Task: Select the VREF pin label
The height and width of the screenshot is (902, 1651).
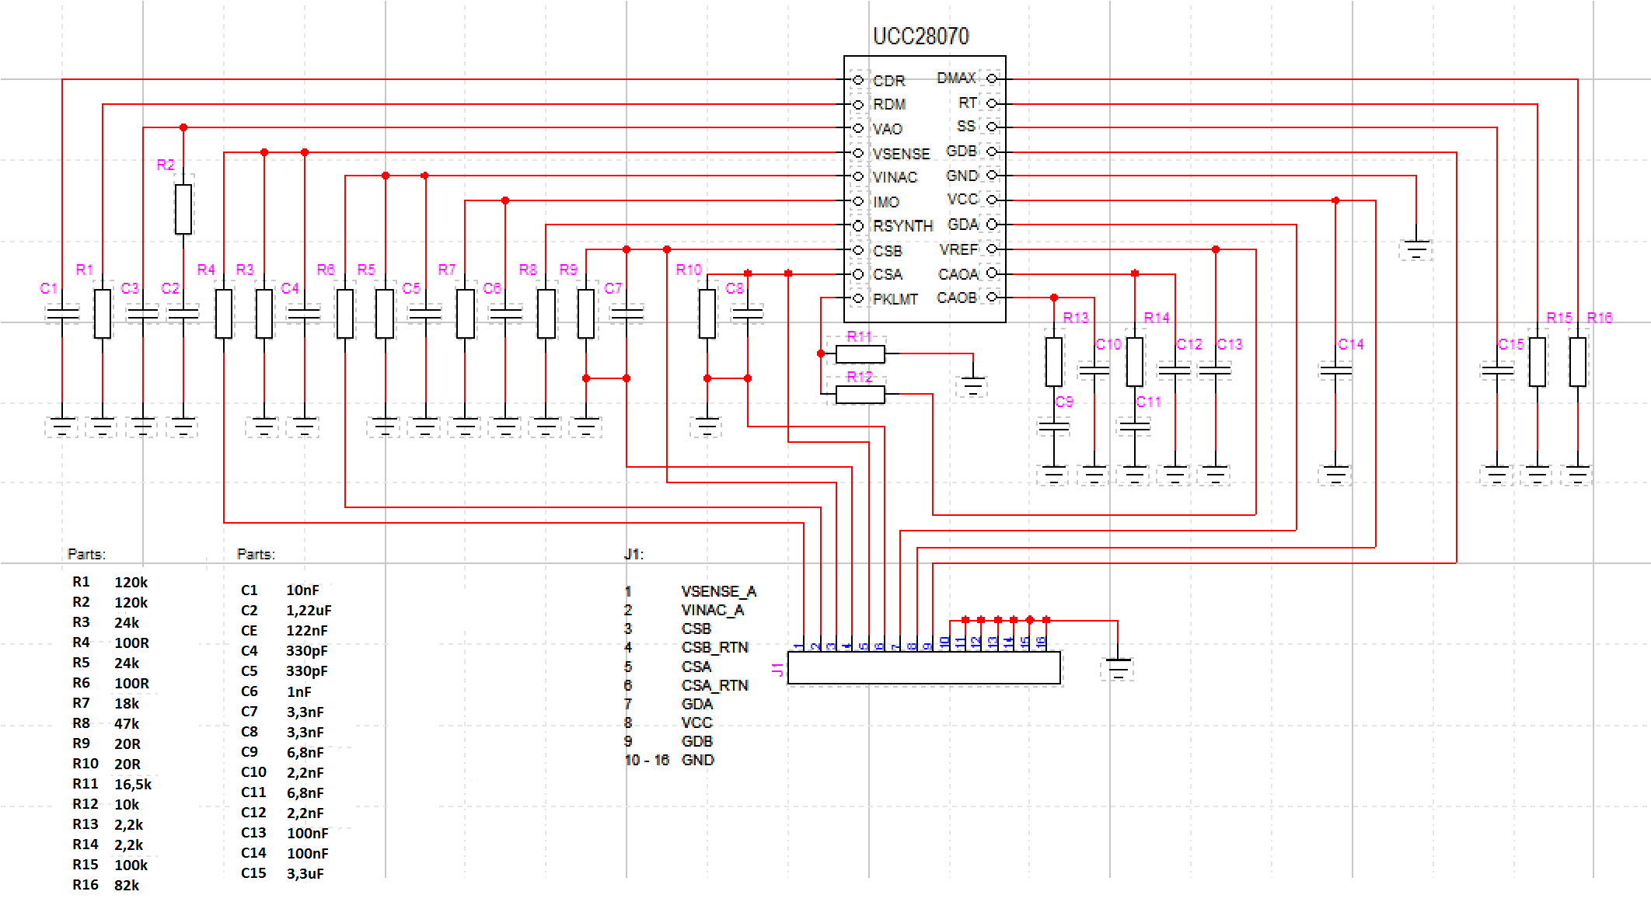Action: (958, 249)
